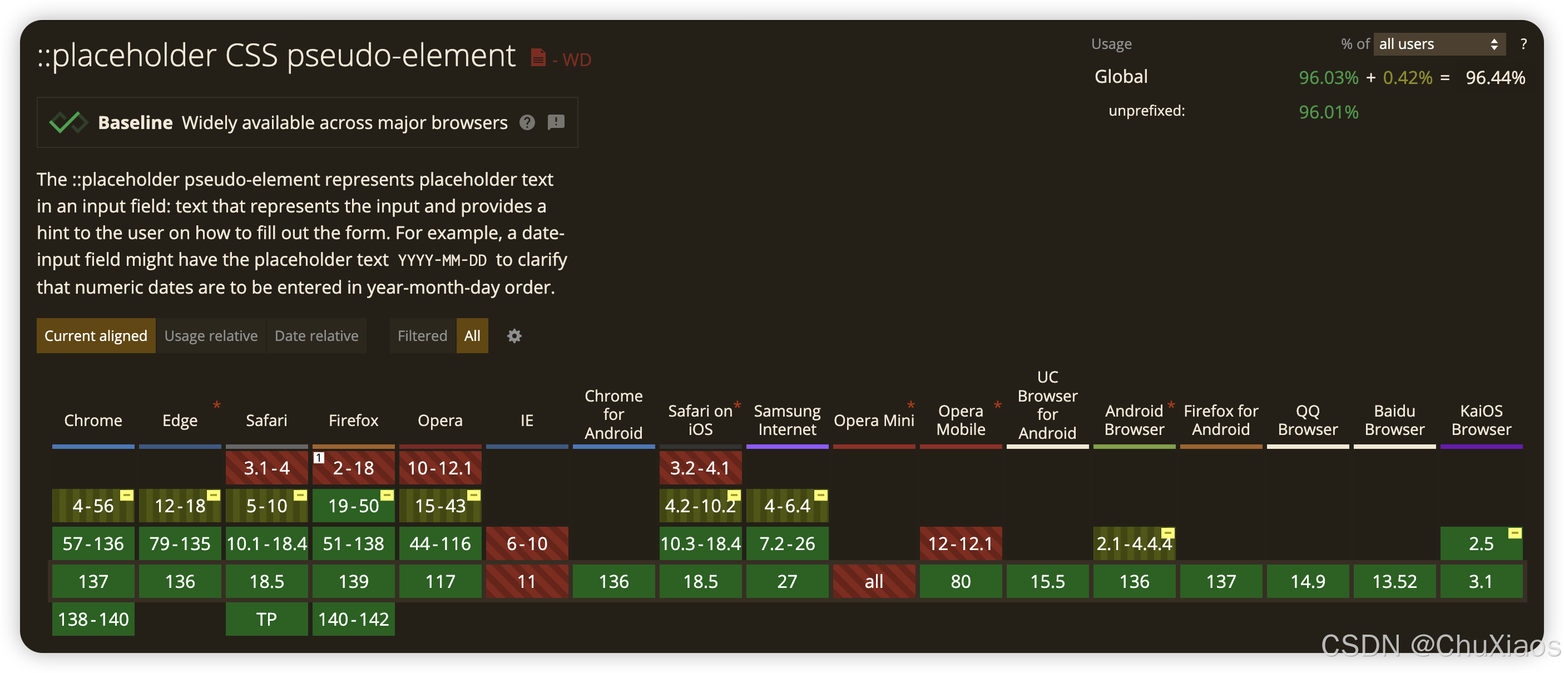Click the yellow prefix flag on KaiOS 2.5

1515,533
